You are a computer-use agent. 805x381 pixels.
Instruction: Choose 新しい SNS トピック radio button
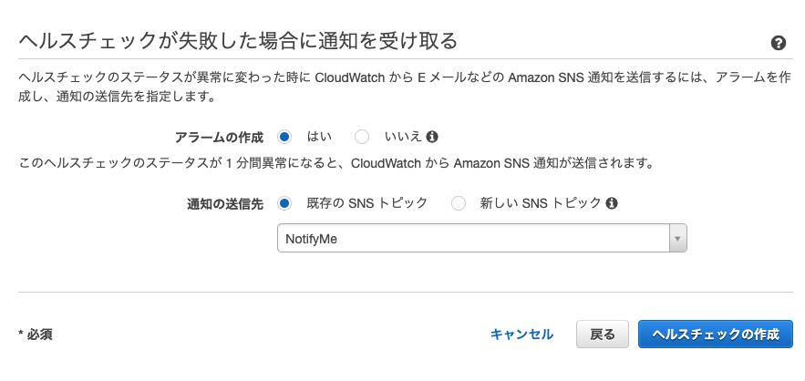458,203
